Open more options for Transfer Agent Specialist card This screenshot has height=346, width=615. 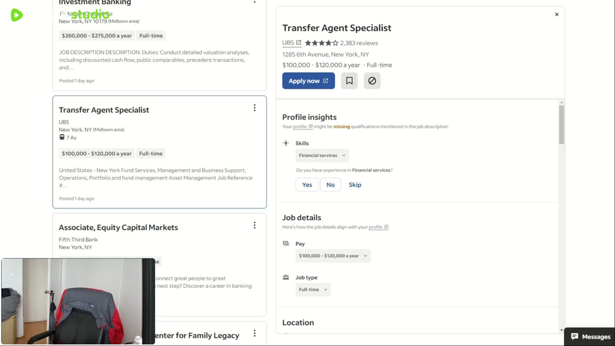pyautogui.click(x=255, y=108)
